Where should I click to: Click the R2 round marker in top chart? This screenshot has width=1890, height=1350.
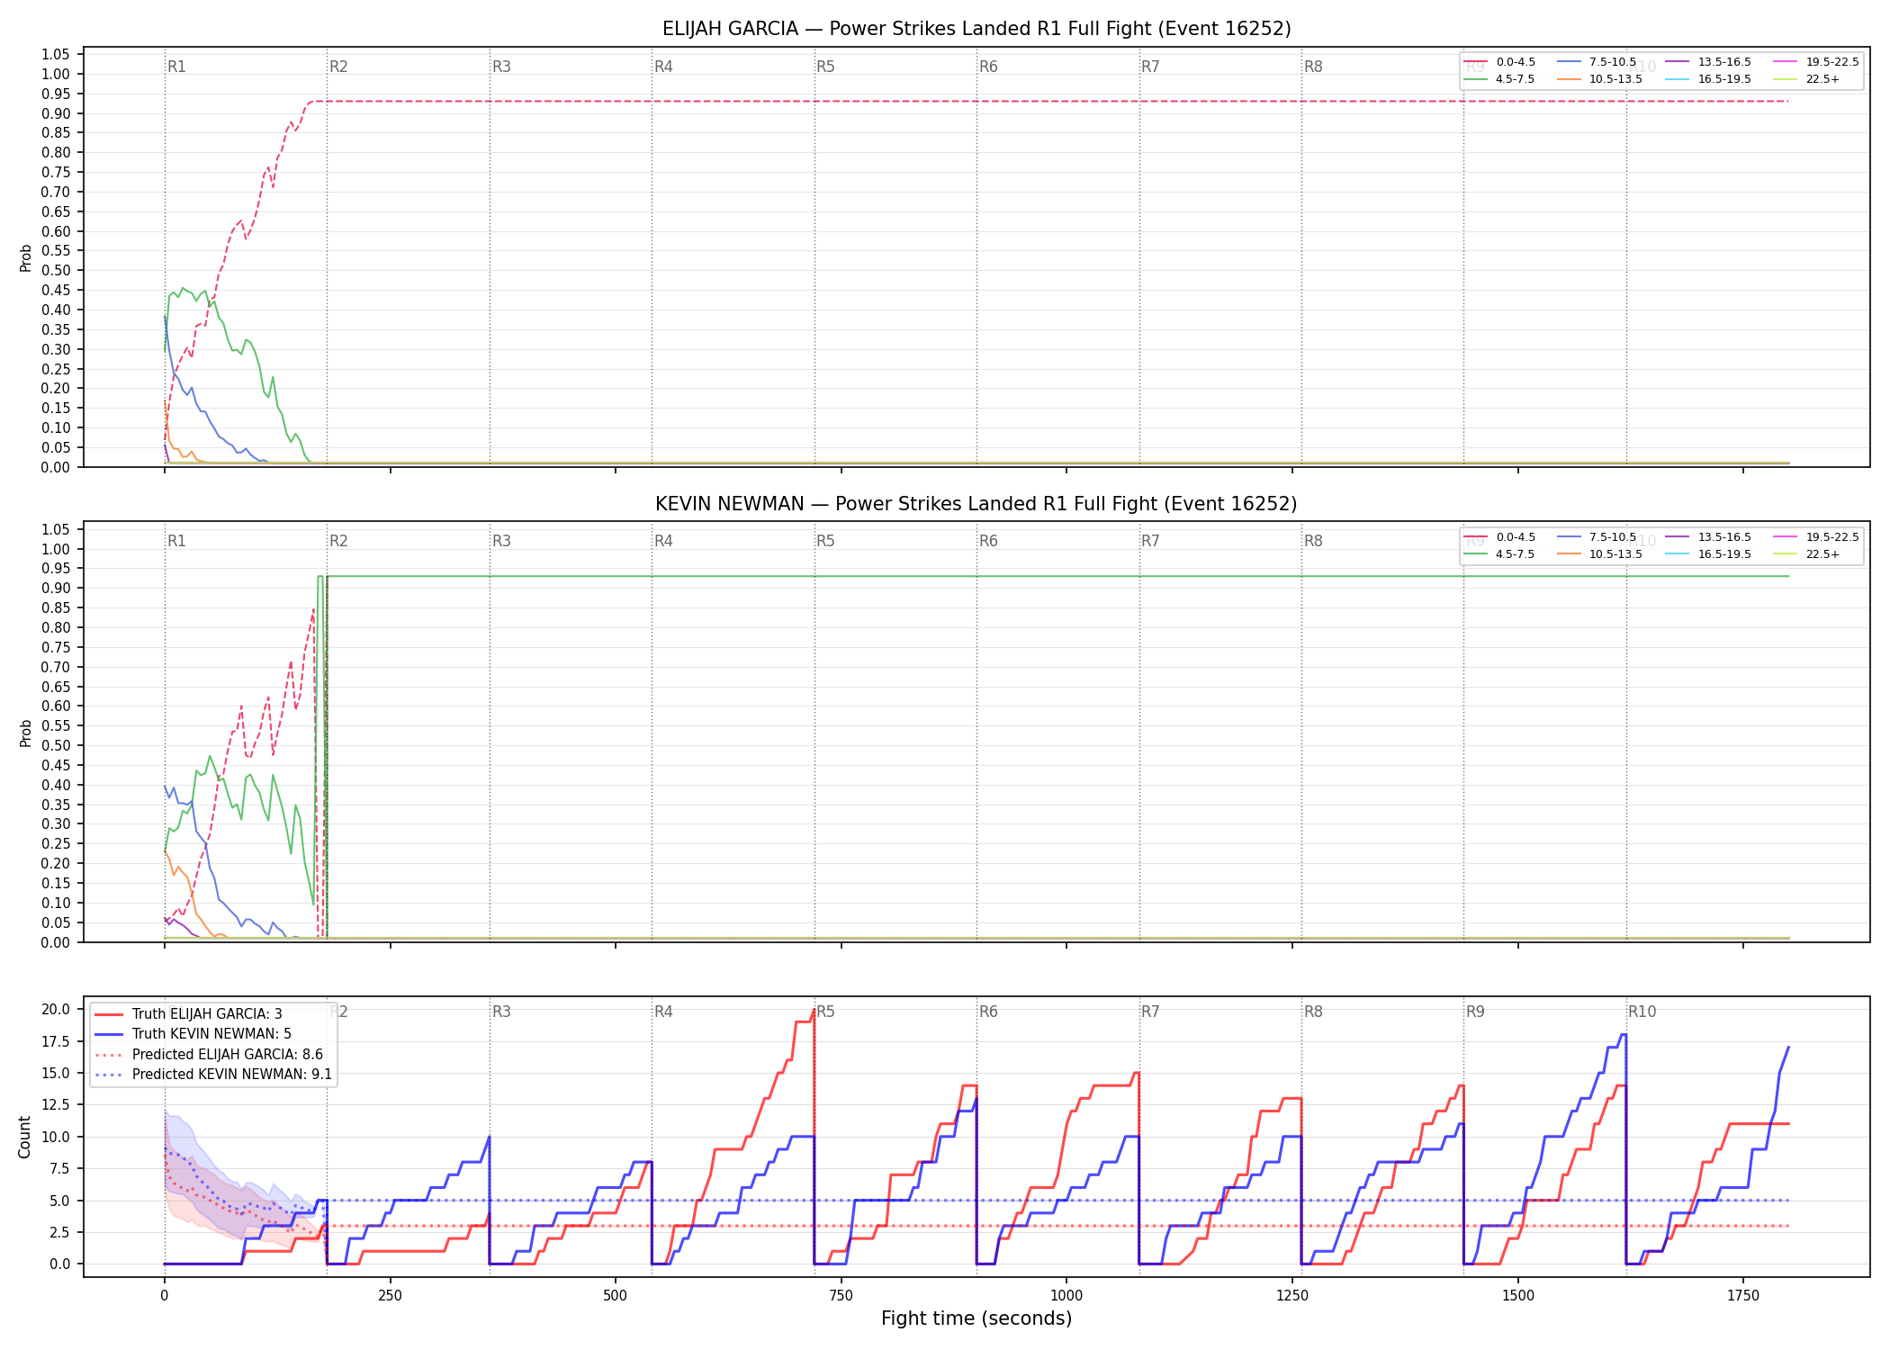click(x=338, y=67)
